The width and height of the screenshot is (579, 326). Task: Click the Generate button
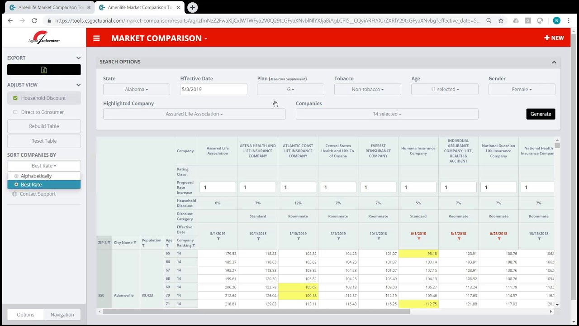[x=541, y=114]
